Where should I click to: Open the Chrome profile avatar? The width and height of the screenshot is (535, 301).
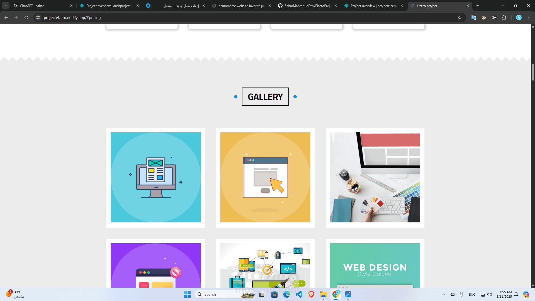coord(519,18)
